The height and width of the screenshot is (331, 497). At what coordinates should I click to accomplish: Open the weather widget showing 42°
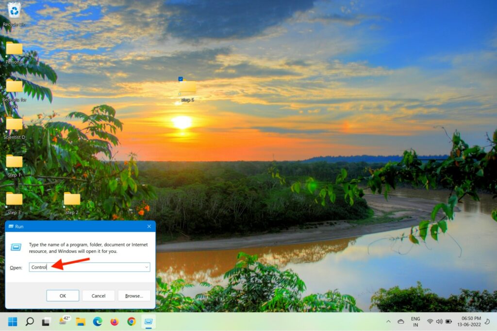coord(64,321)
